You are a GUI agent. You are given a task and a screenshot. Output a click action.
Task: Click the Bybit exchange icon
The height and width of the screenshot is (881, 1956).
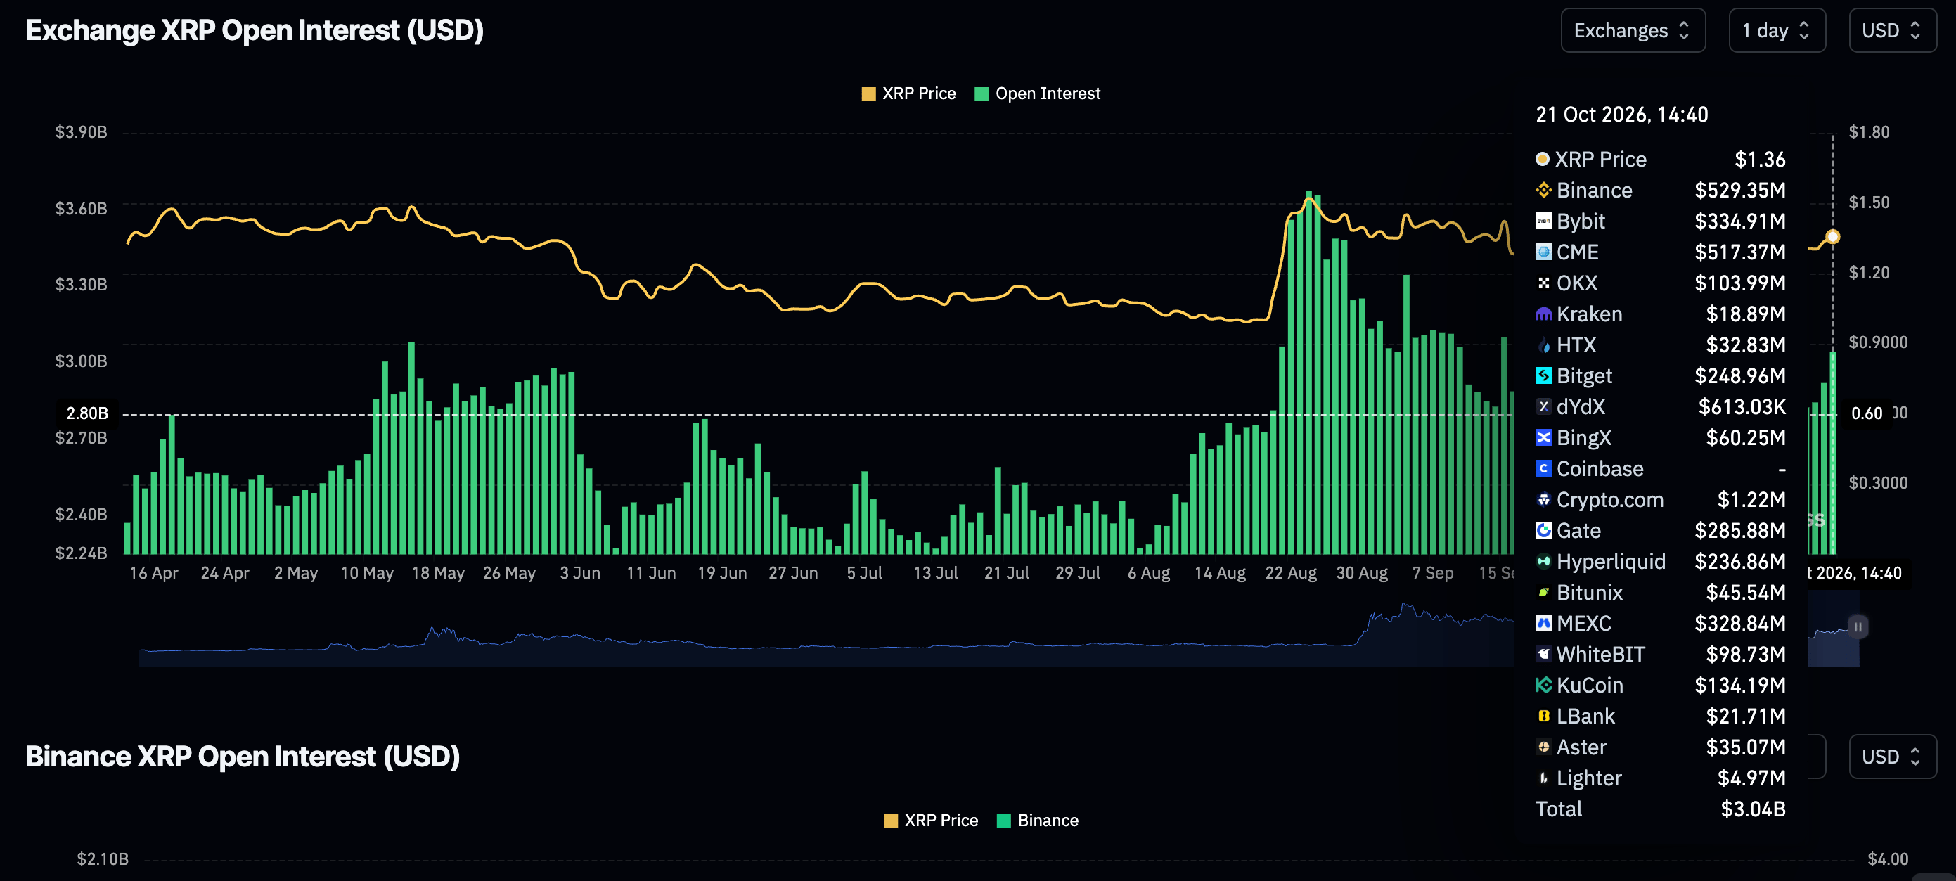tap(1543, 221)
